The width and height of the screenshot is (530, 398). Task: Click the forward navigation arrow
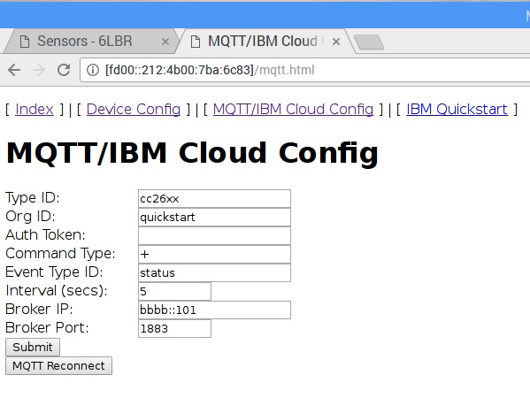[39, 70]
